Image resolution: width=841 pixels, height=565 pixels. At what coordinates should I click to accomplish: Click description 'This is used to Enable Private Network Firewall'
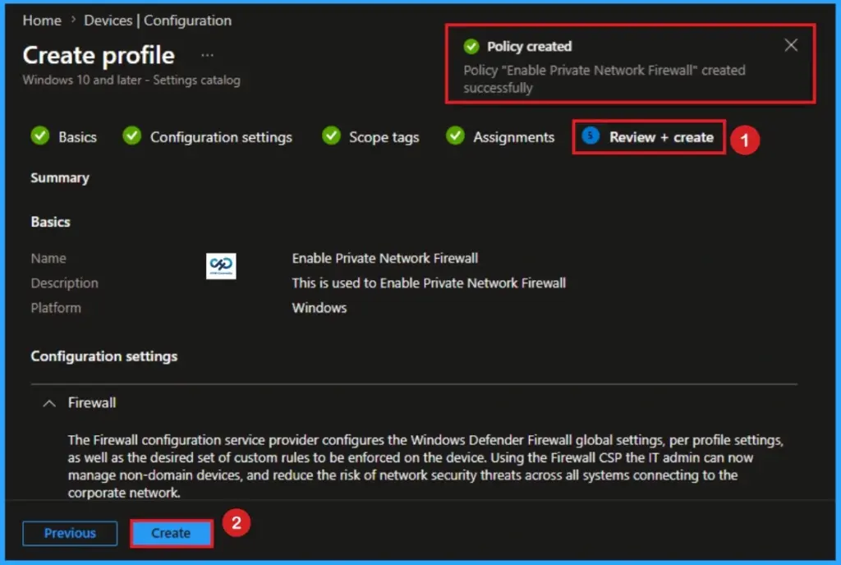[x=429, y=283]
